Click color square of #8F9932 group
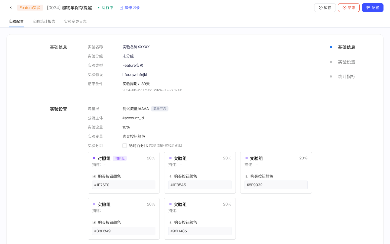Screen dimensions: 390x244 (x=247, y=158)
